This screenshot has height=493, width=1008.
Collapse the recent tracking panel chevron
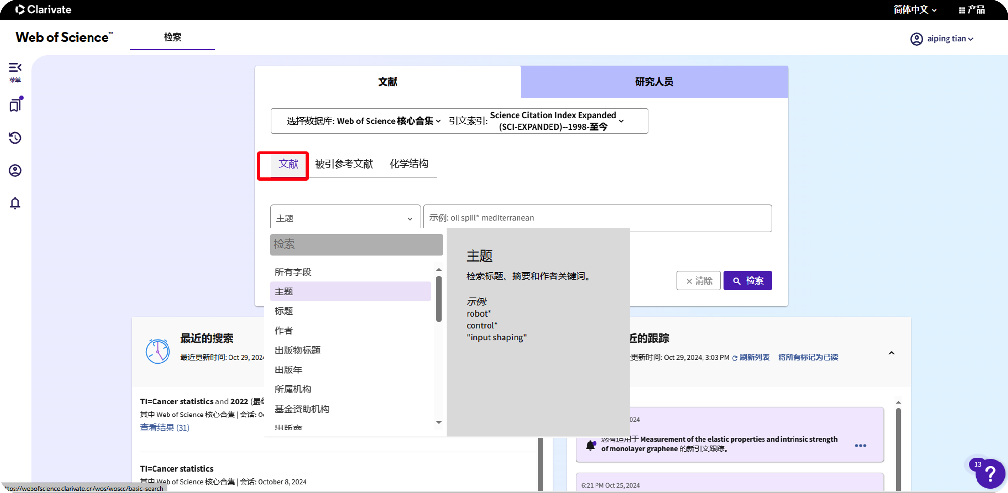click(x=891, y=353)
